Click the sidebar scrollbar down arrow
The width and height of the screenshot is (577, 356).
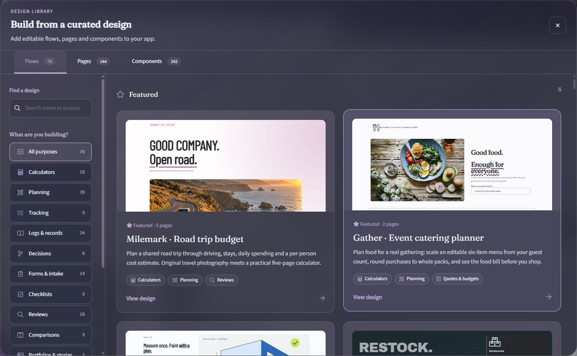(x=103, y=353)
